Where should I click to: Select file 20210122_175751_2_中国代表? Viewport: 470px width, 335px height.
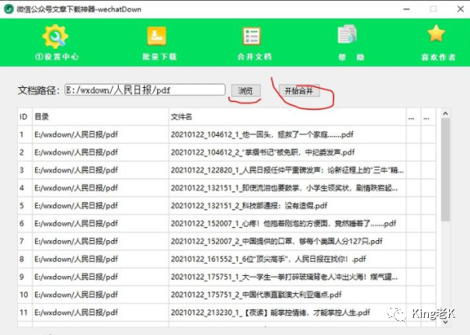pos(287,295)
